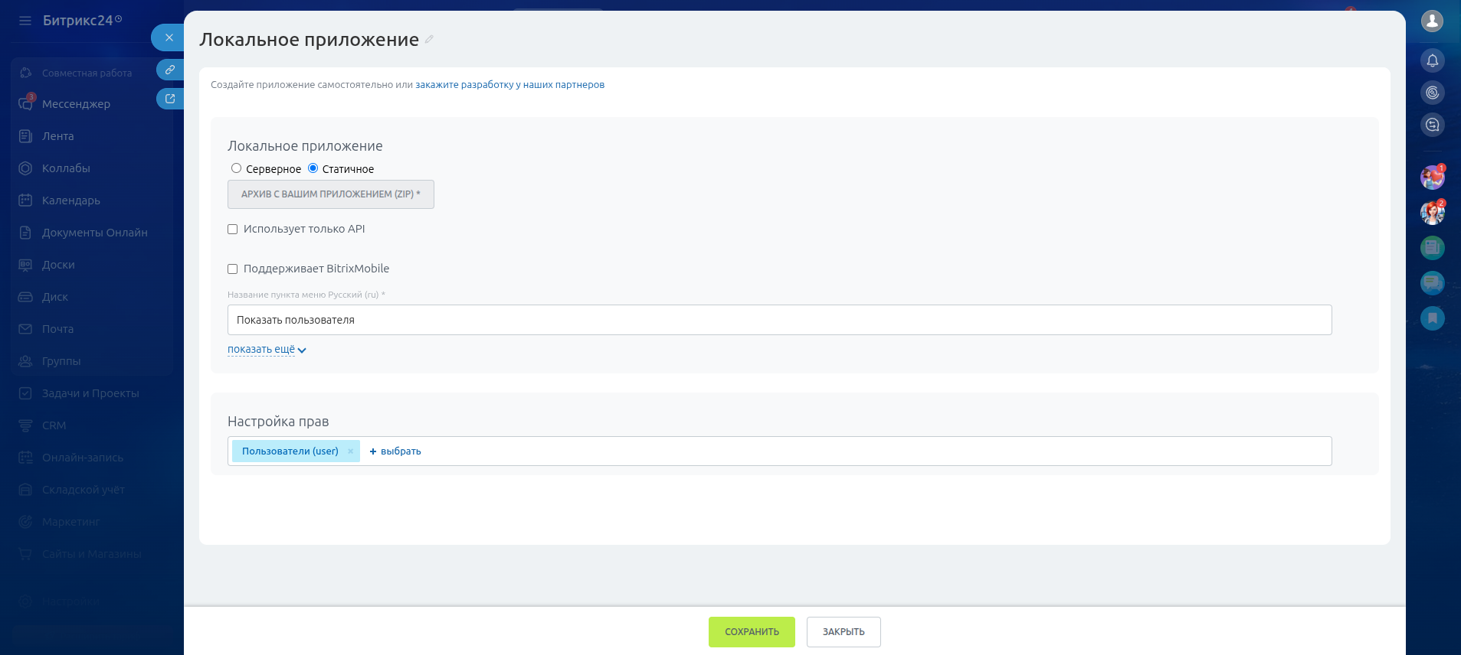Open Мессенджер in the left menu
Viewport: 1461px width, 655px height.
click(x=76, y=104)
